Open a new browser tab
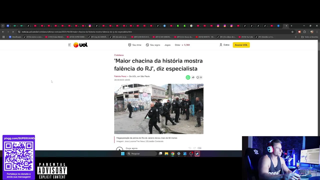This screenshot has width=320, height=180. 291,26
